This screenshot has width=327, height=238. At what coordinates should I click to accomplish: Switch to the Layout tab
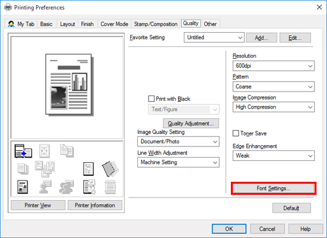(x=67, y=24)
